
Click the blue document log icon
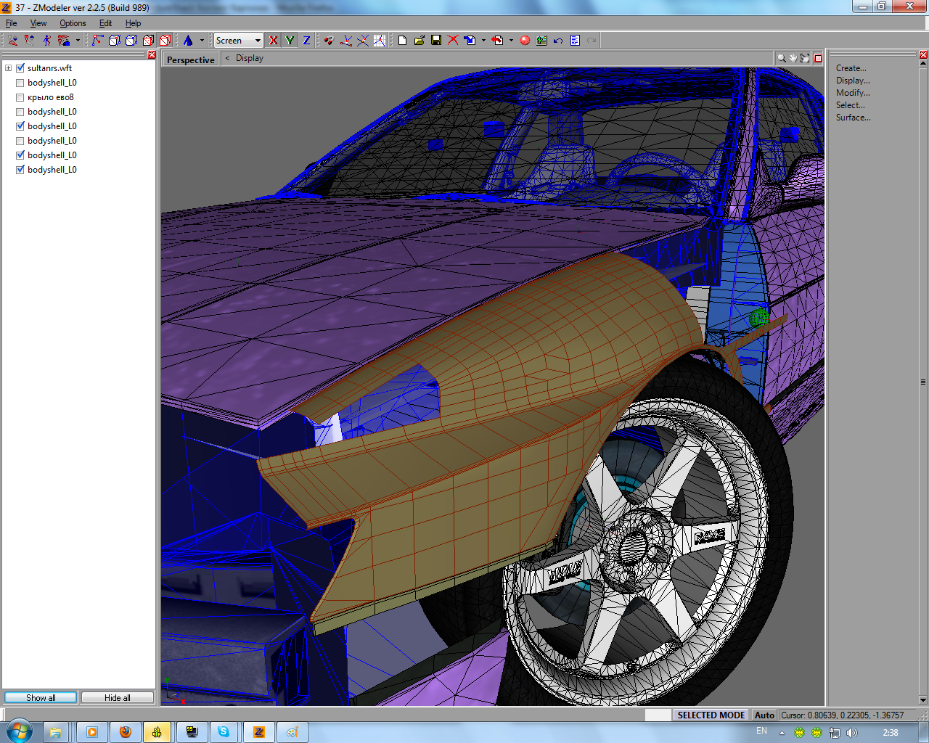pos(575,41)
